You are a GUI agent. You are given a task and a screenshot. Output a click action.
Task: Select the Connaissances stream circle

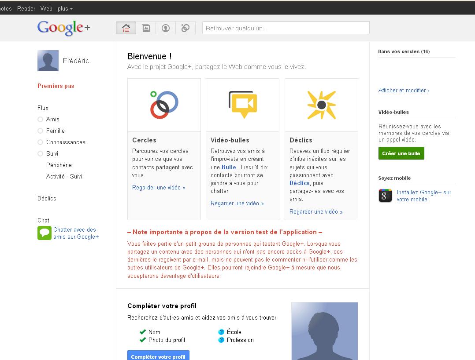pos(40,142)
